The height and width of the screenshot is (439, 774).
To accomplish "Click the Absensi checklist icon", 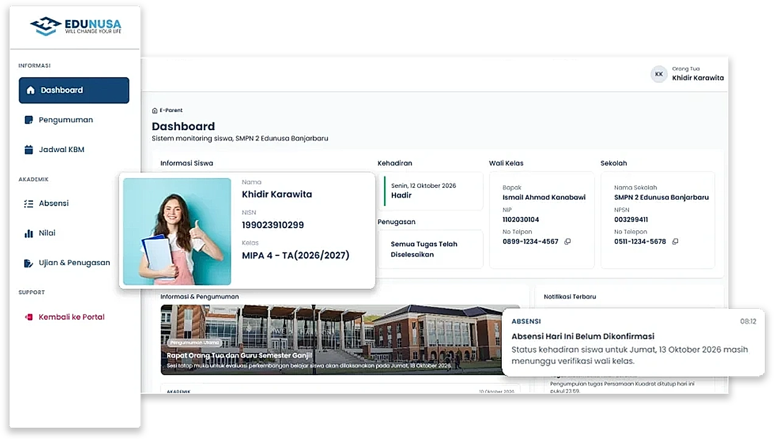I will point(29,204).
